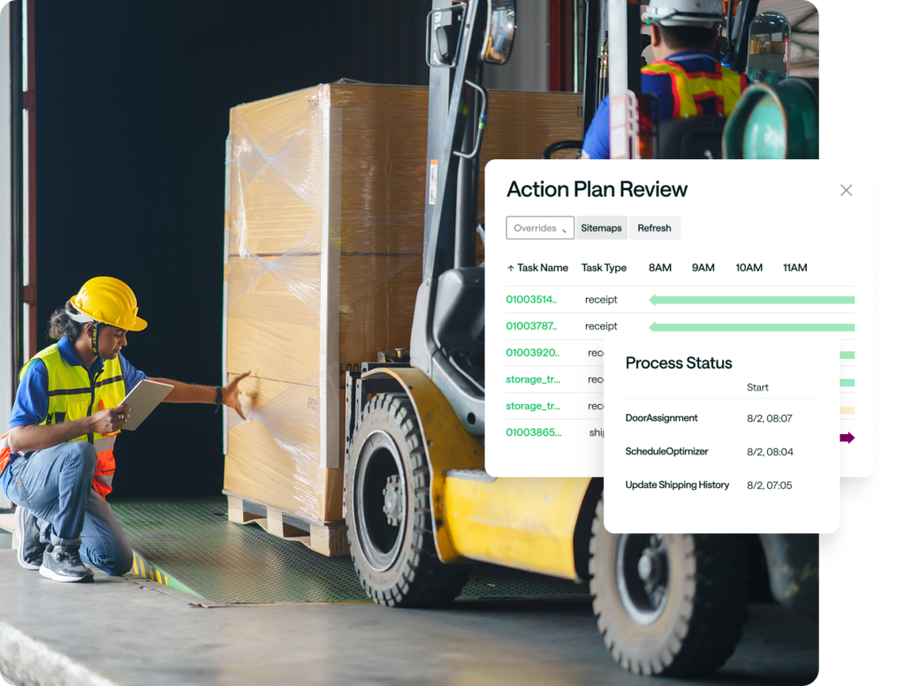Viewport: 905px width, 686px height.
Task: Open the Update Shipping History process
Action: click(x=677, y=485)
